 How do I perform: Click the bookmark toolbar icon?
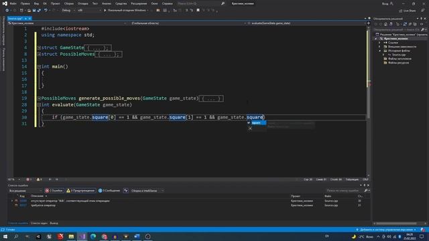tap(198, 11)
